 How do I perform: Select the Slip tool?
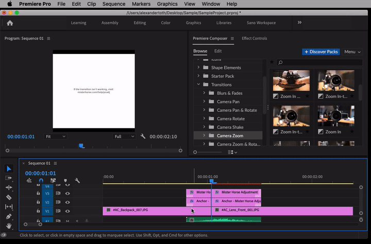click(x=9, y=206)
